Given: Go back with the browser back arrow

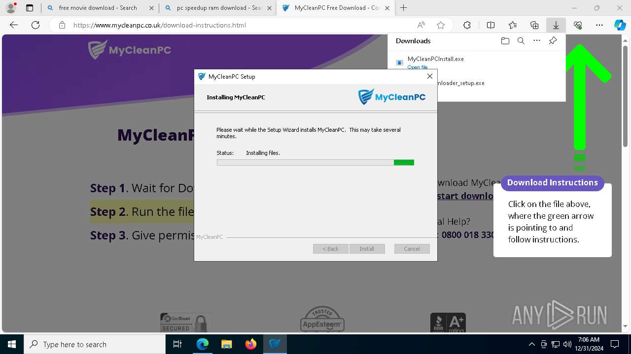Looking at the screenshot, I should [x=14, y=25].
